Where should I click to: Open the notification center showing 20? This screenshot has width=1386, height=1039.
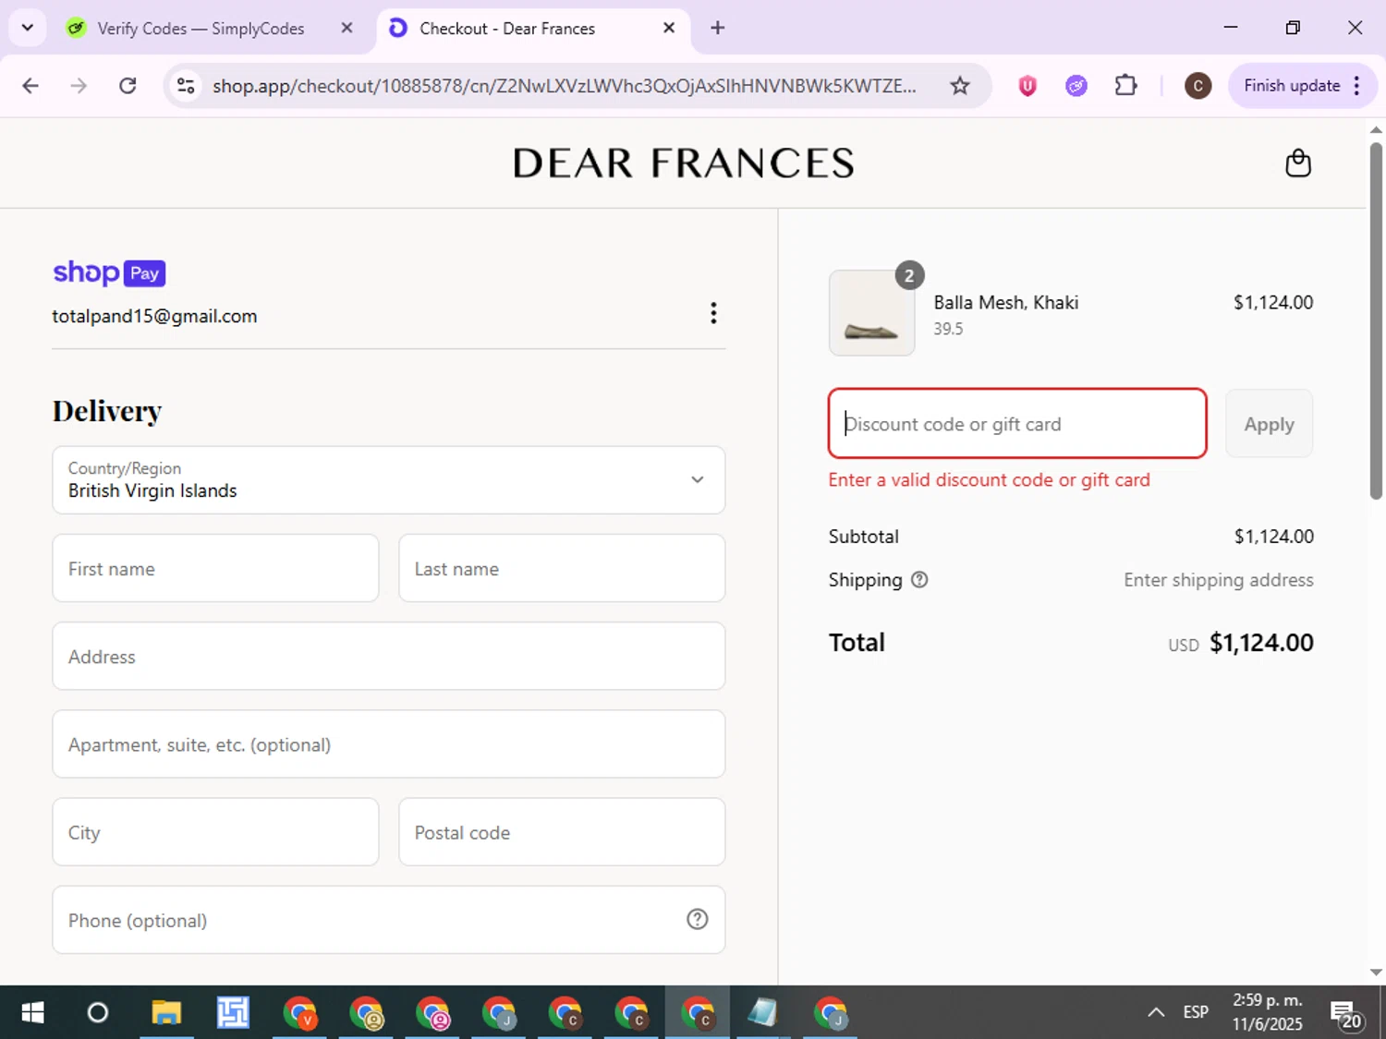(x=1346, y=1014)
